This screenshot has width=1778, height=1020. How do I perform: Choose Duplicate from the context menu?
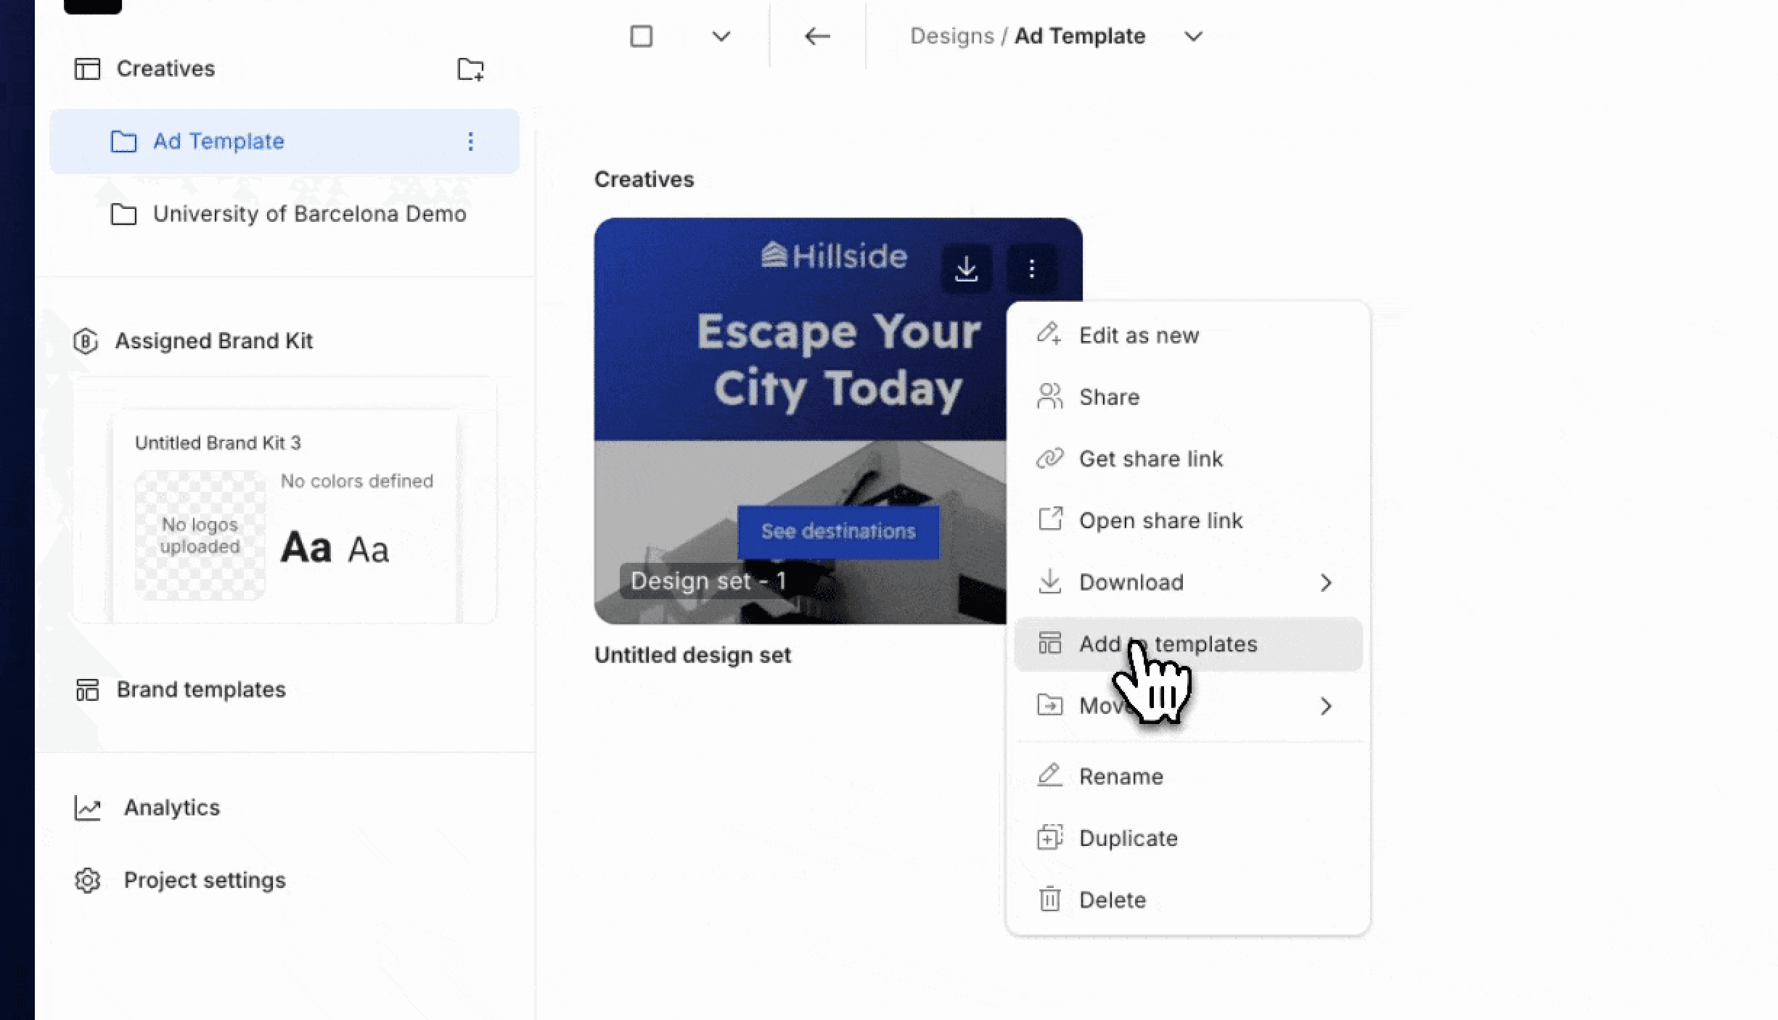pyautogui.click(x=1128, y=838)
